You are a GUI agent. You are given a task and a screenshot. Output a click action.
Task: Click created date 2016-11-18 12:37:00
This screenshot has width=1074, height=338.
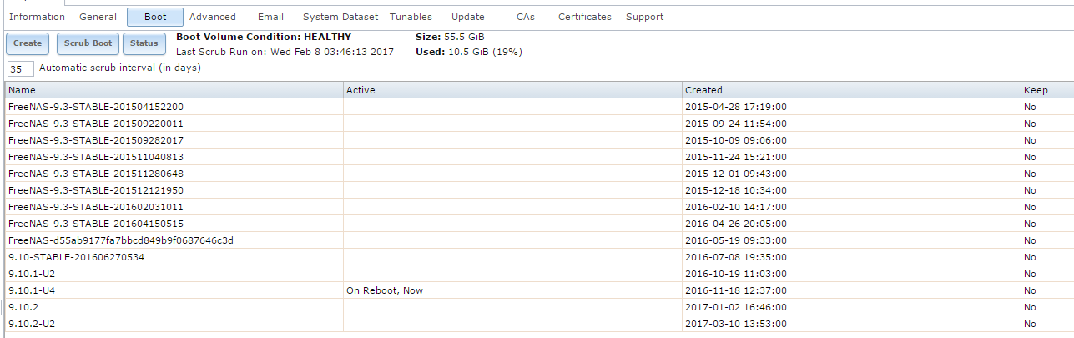tap(736, 290)
